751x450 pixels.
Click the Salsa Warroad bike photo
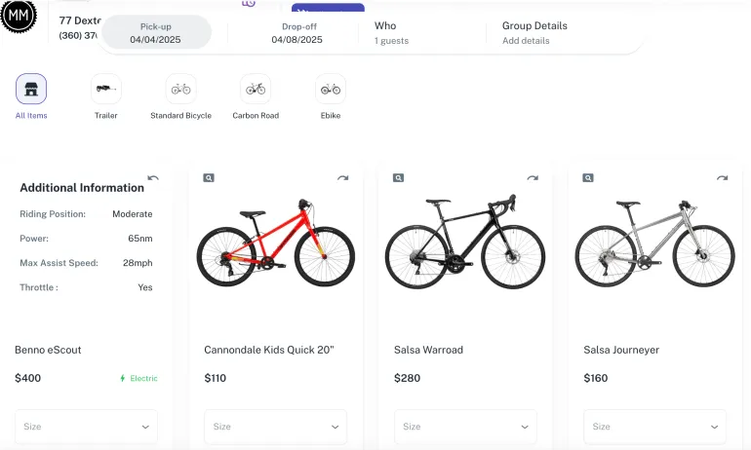(x=464, y=243)
